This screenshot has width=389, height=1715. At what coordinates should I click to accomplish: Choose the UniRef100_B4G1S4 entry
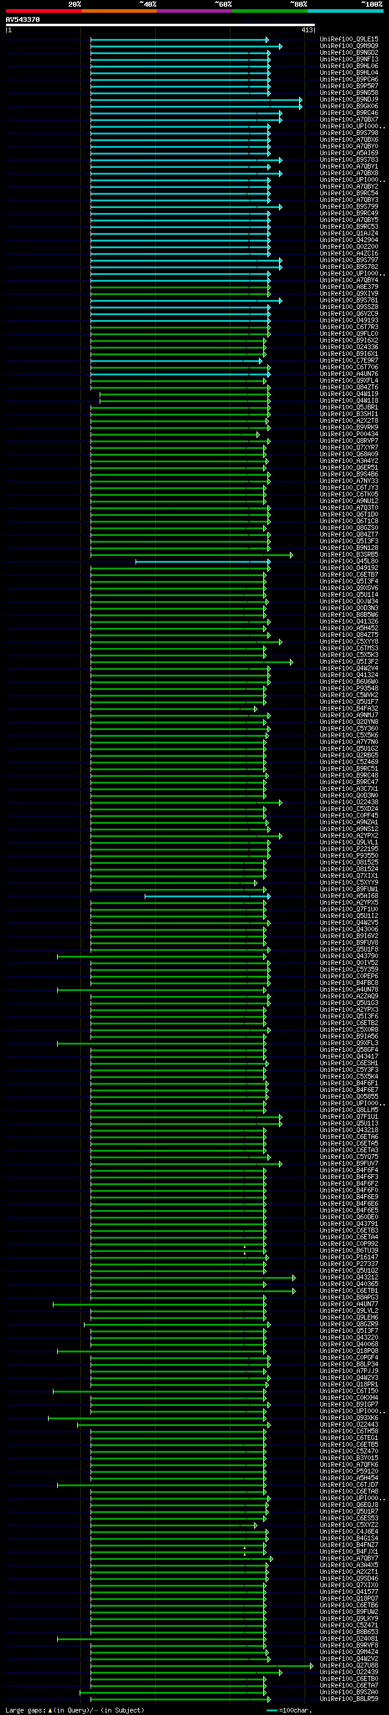tap(349, 1538)
